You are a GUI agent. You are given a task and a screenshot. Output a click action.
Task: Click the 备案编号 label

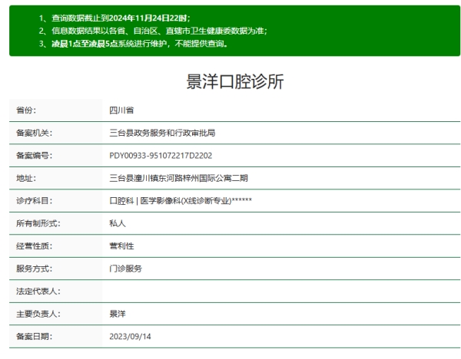click(34, 156)
